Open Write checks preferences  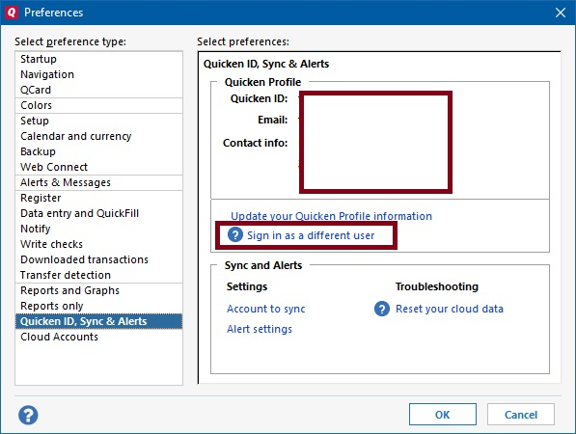pyautogui.click(x=98, y=244)
